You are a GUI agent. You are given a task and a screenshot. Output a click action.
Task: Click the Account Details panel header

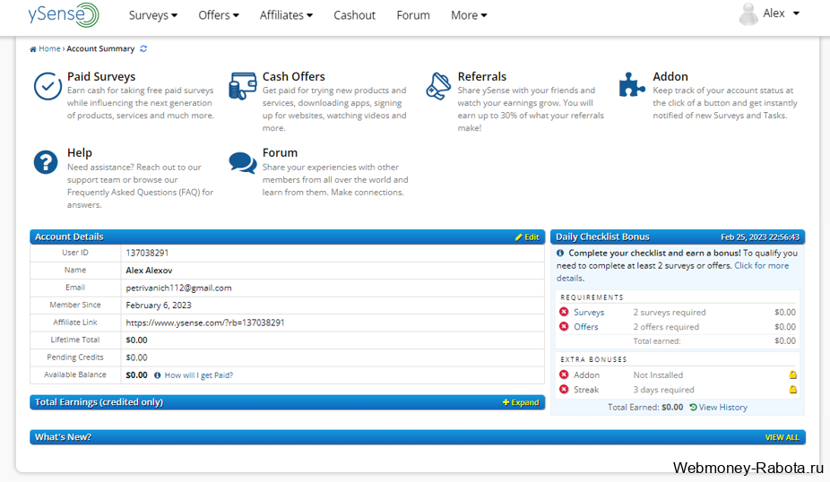tap(288, 237)
